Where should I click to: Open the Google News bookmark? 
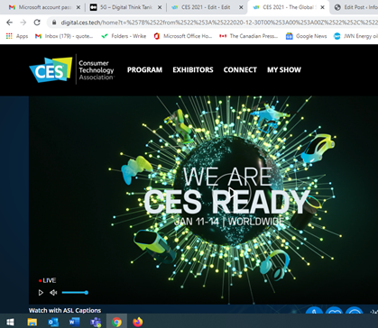coord(306,36)
